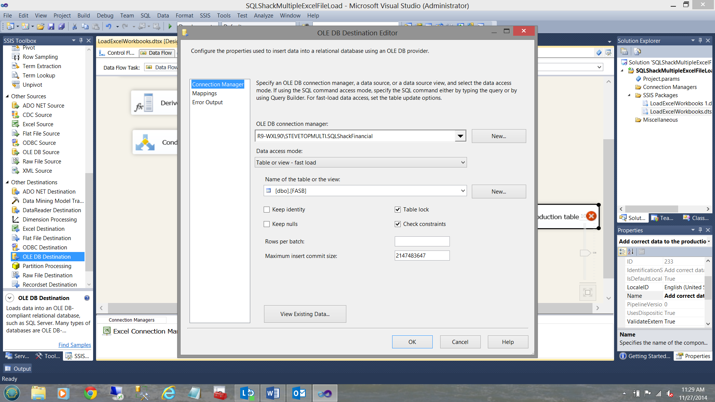Select the Flat File Destination item

click(47, 238)
